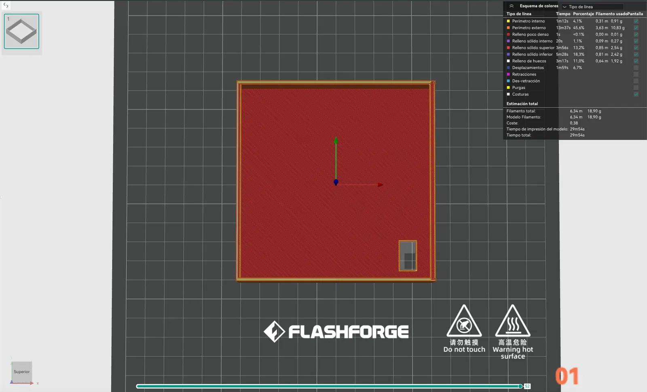Viewport: 647px width, 392px height.
Task: Click the Perímetro interno label
Action: tap(529, 21)
